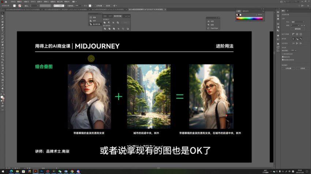This screenshot has width=311, height=174.
Task: Click the Intersect shape mode icon
Action: (113, 23)
